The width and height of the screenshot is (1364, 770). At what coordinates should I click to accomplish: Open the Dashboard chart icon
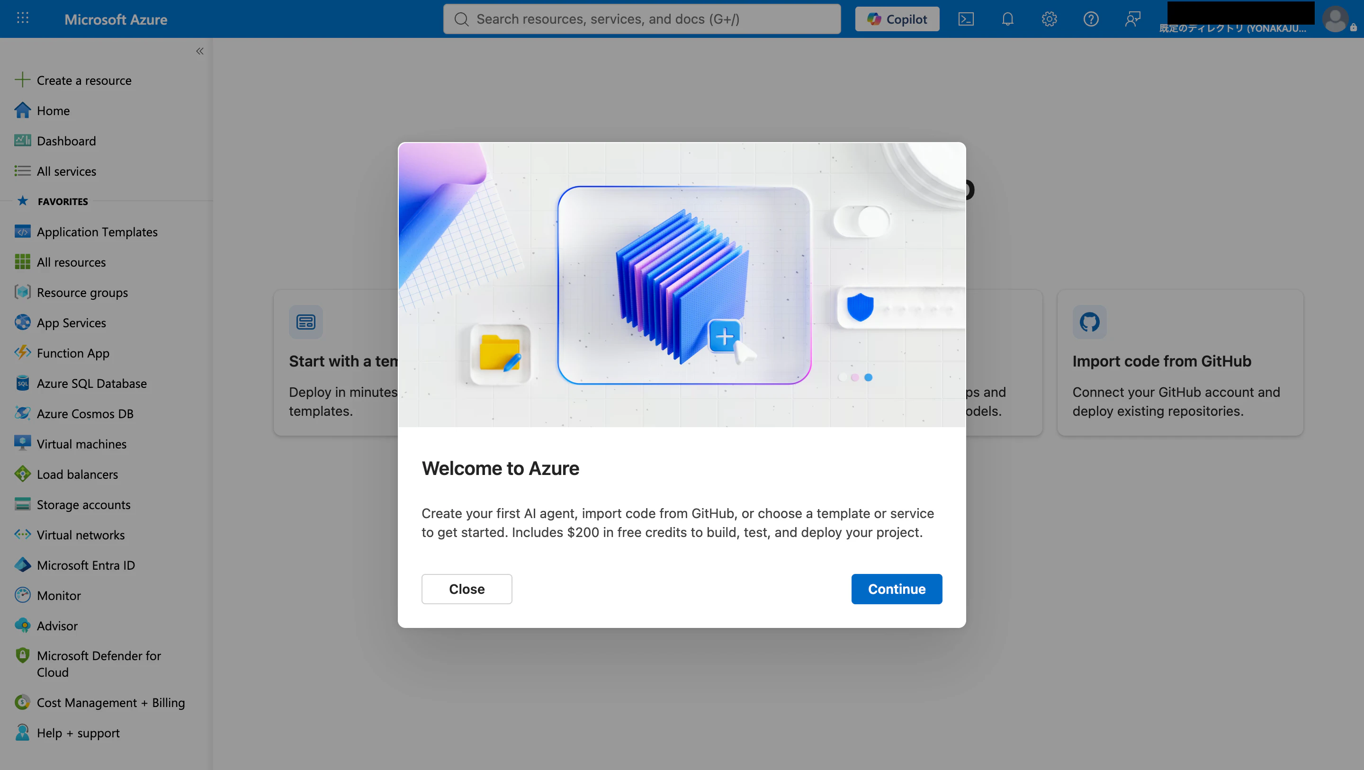click(22, 140)
